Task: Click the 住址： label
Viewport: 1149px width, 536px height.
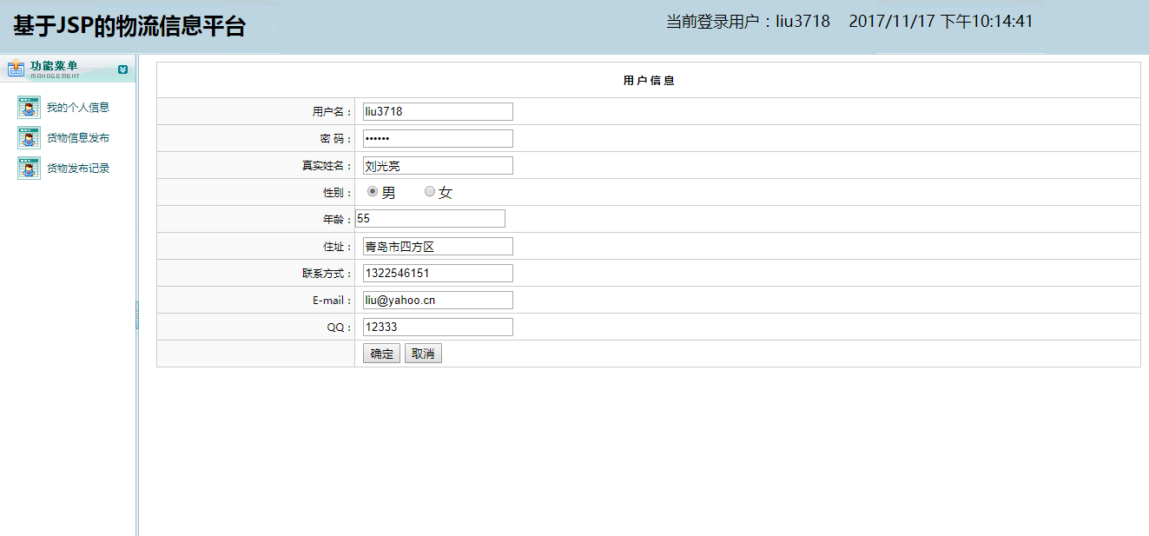Action: pos(338,247)
